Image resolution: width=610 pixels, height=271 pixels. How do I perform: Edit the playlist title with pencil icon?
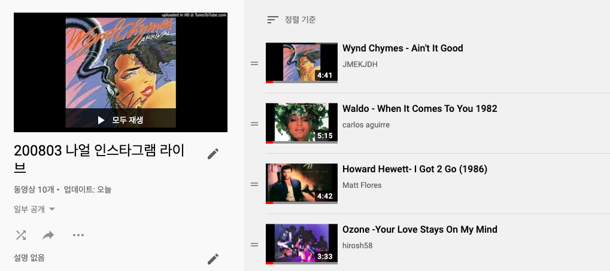pyautogui.click(x=213, y=154)
